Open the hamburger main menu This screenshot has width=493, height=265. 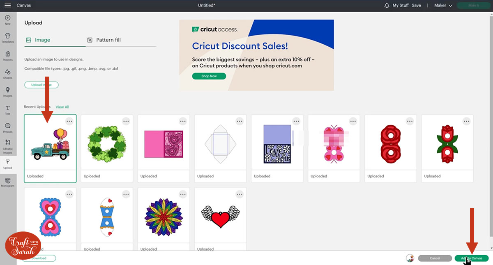point(7,5)
